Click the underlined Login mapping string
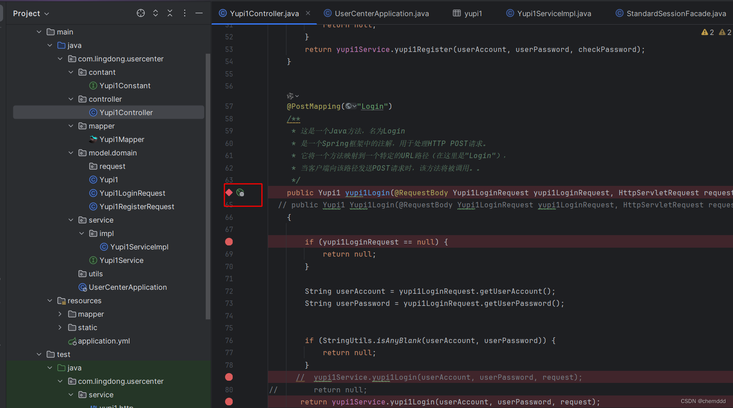 (373, 106)
